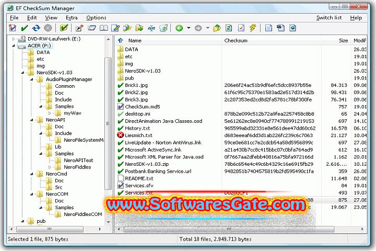
Task: Click the new checksum file toolbar icon
Action: click(13, 28)
